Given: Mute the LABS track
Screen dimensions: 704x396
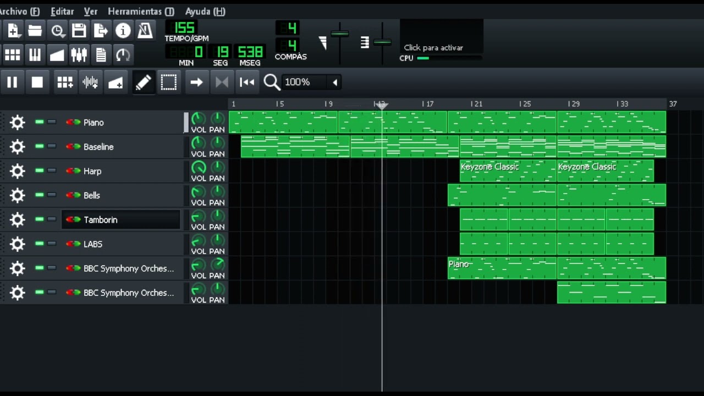Looking at the screenshot, I should pyautogui.click(x=39, y=244).
